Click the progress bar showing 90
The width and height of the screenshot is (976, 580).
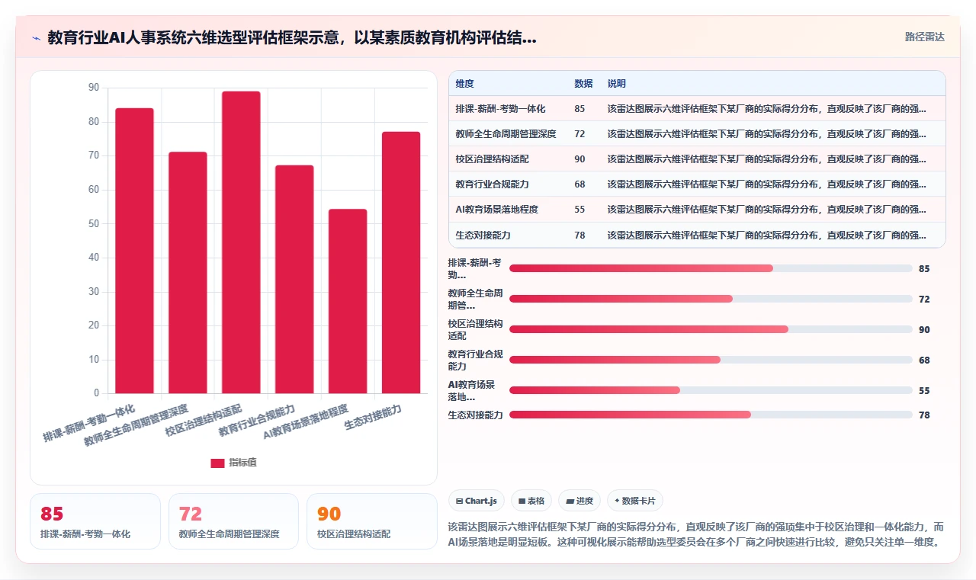[711, 329]
